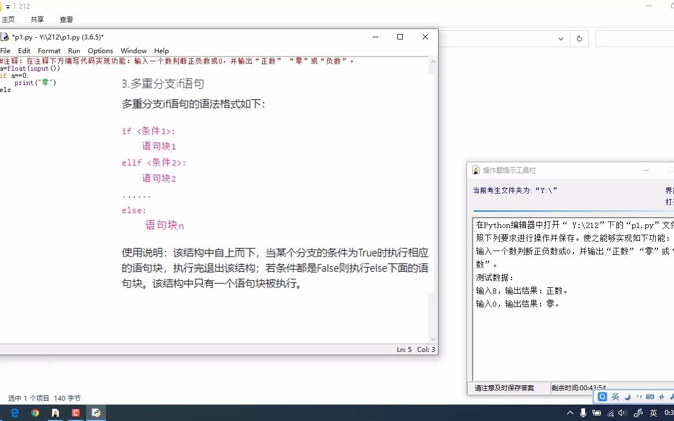Open the Run menu in IDLE
Viewport: 674px width, 421px height.
pos(74,50)
